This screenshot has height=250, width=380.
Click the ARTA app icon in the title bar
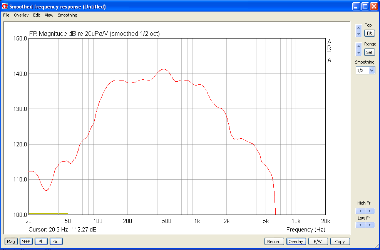click(x=5, y=6)
